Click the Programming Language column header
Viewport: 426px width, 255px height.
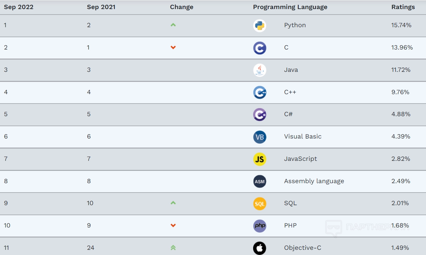coord(290,7)
